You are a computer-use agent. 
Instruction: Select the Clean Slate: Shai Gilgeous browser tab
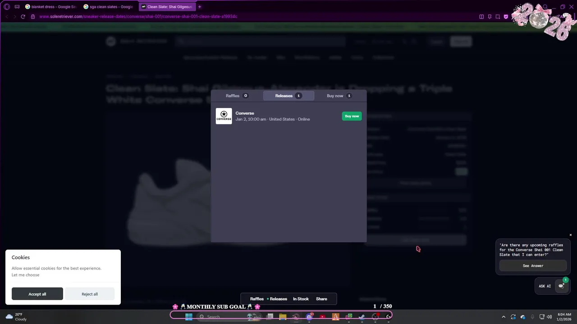pos(167,7)
